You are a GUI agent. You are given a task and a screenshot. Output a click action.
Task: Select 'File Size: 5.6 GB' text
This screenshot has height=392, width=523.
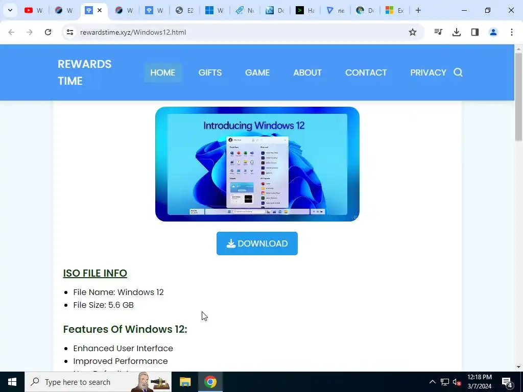tap(103, 305)
